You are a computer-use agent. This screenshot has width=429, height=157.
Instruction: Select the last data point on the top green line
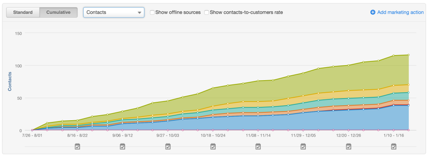(408, 55)
